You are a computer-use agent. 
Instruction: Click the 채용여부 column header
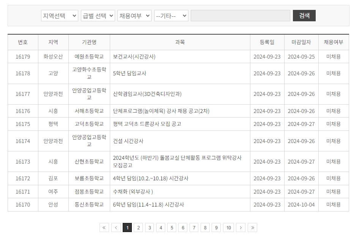334,42
